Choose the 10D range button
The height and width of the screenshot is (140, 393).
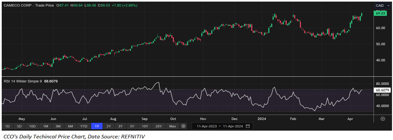(x=32, y=126)
